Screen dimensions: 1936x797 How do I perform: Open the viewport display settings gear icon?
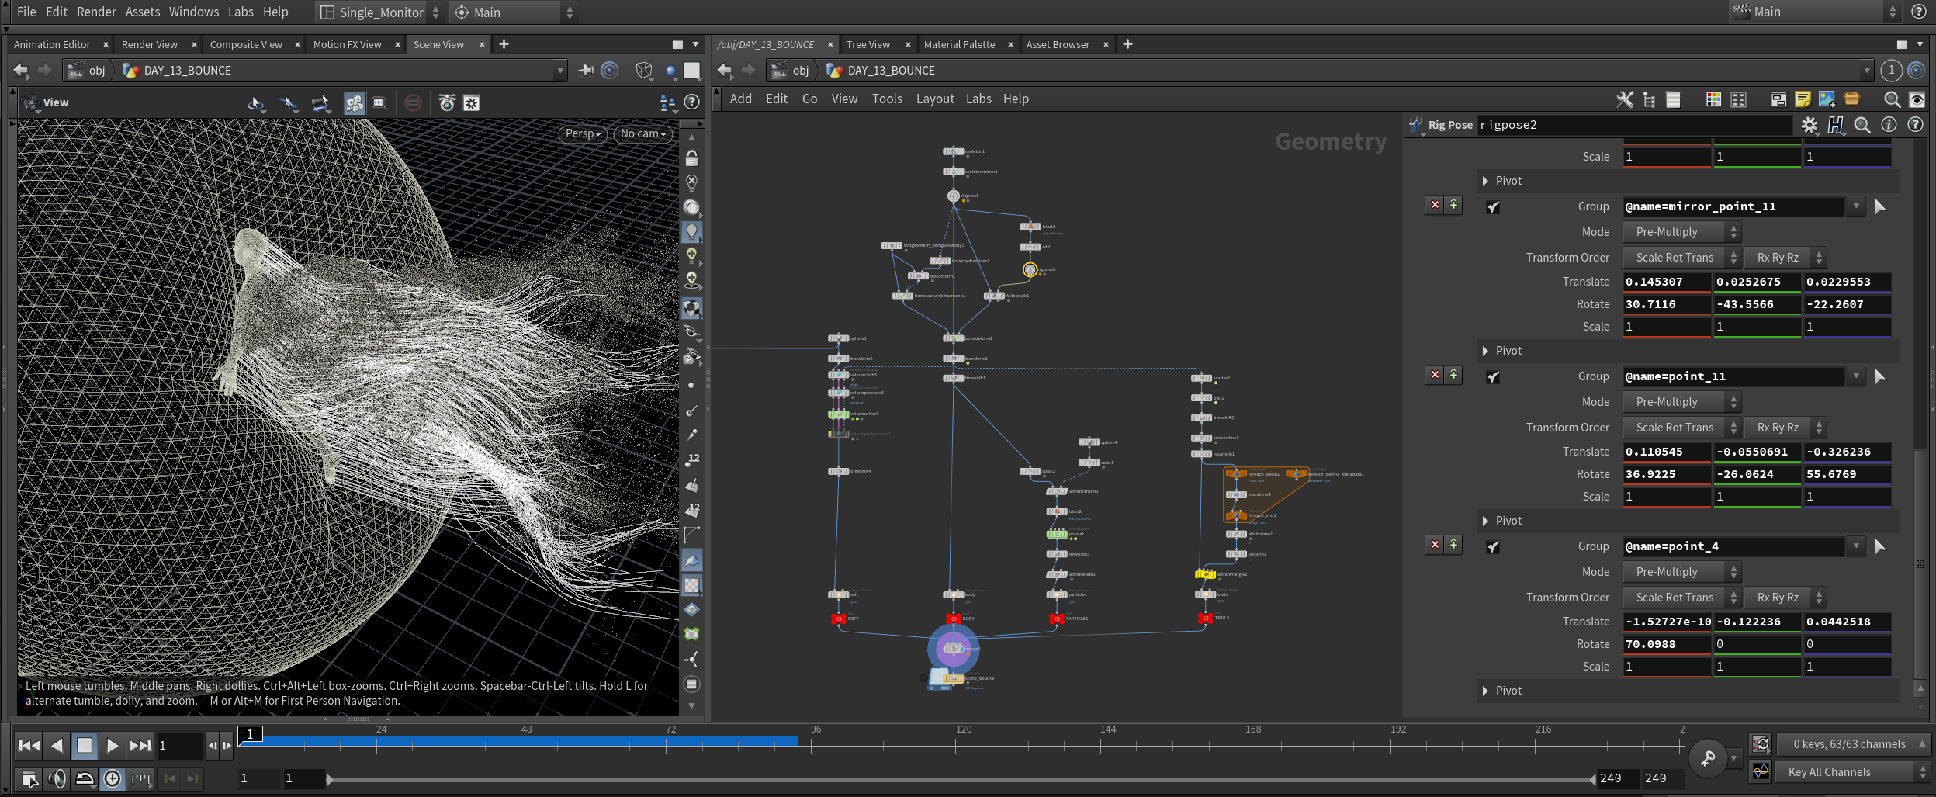[x=471, y=102]
